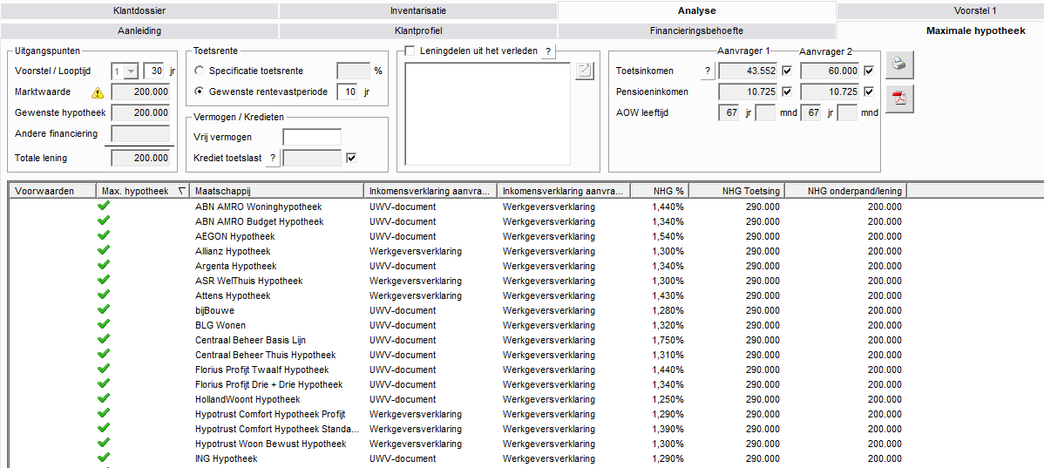
Task: Click the printer icon
Action: tap(899, 64)
